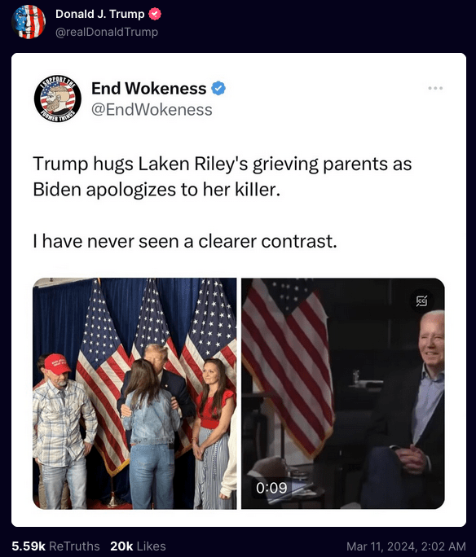Open the three-dot more options menu
Screen dimensions: 476x557
click(x=435, y=88)
